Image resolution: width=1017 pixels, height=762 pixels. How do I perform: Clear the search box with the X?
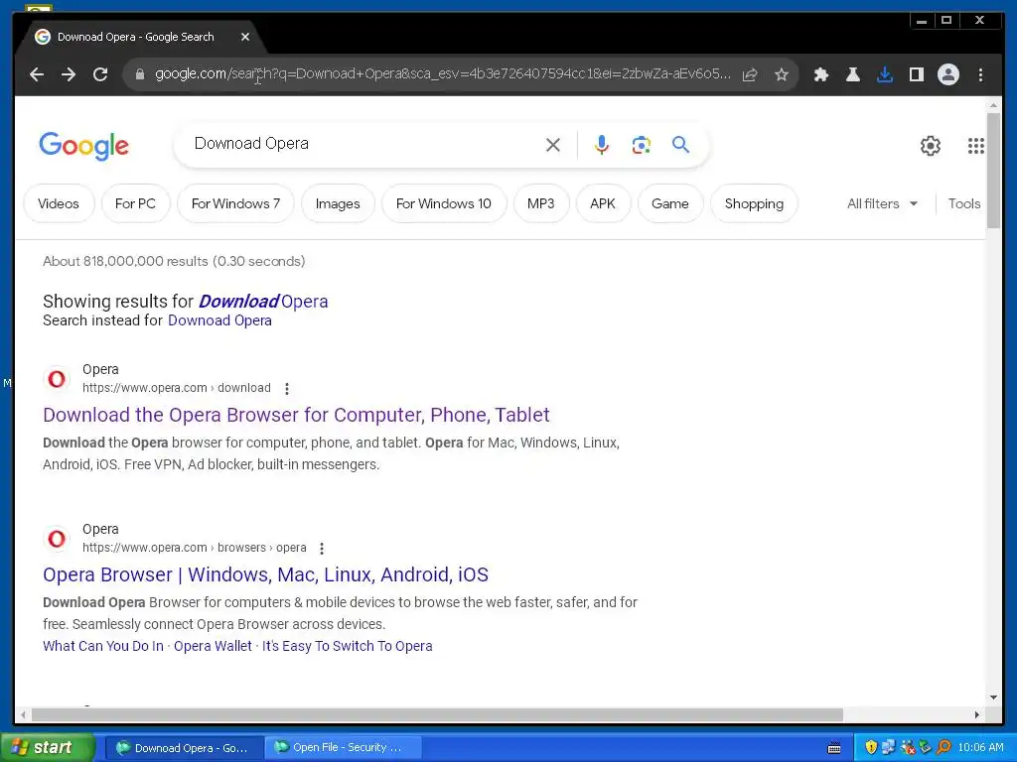tap(552, 145)
